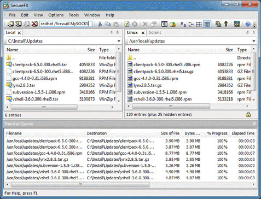This screenshot has height=199, width=261.
Task: Open the Help menu
Action: coord(110,15)
